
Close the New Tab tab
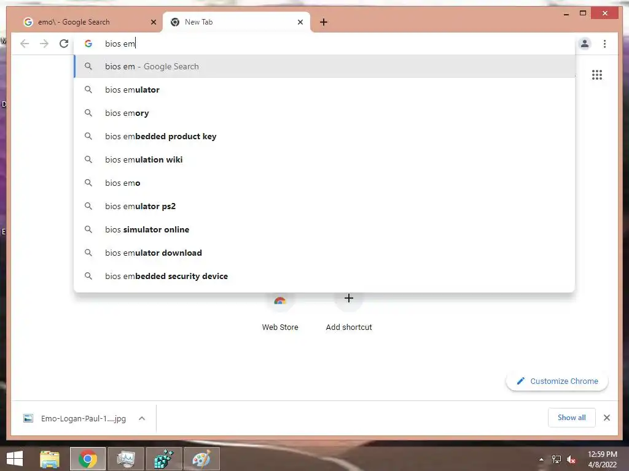click(300, 22)
